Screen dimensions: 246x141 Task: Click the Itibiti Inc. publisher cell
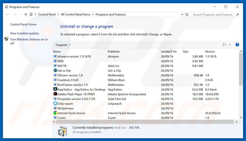pyautogui.click(x=114, y=66)
